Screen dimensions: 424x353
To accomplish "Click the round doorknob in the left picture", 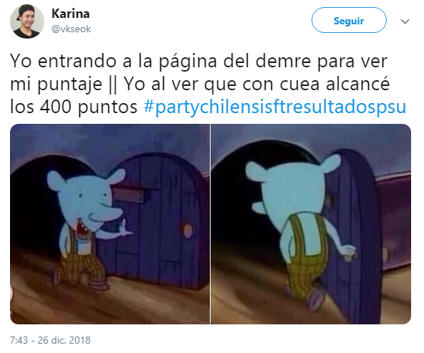I will coord(188,231).
